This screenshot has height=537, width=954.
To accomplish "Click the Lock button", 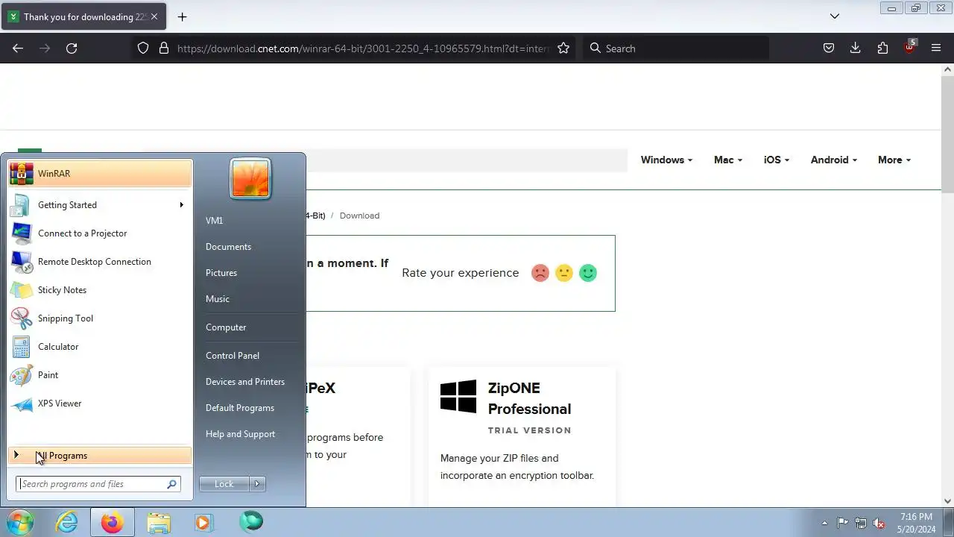I will [x=224, y=484].
